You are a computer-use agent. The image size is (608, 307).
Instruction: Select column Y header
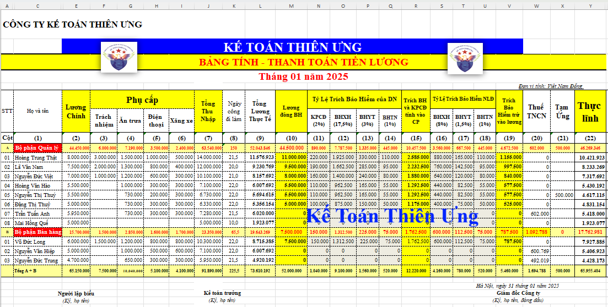[x=591, y=6]
